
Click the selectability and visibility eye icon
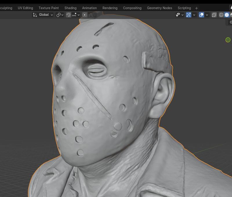[178, 15]
